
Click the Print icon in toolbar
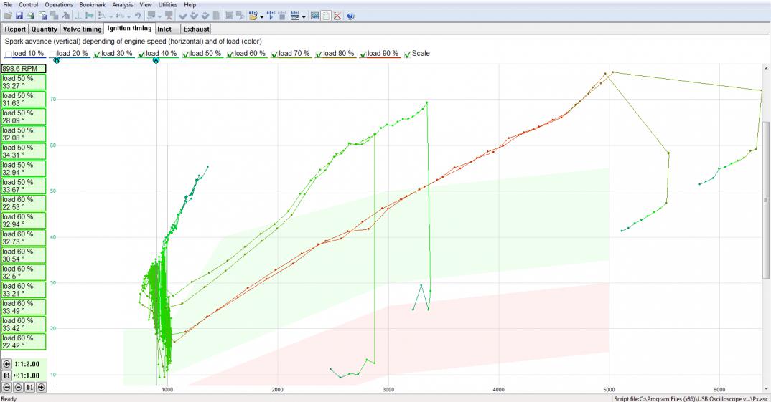tap(30, 16)
